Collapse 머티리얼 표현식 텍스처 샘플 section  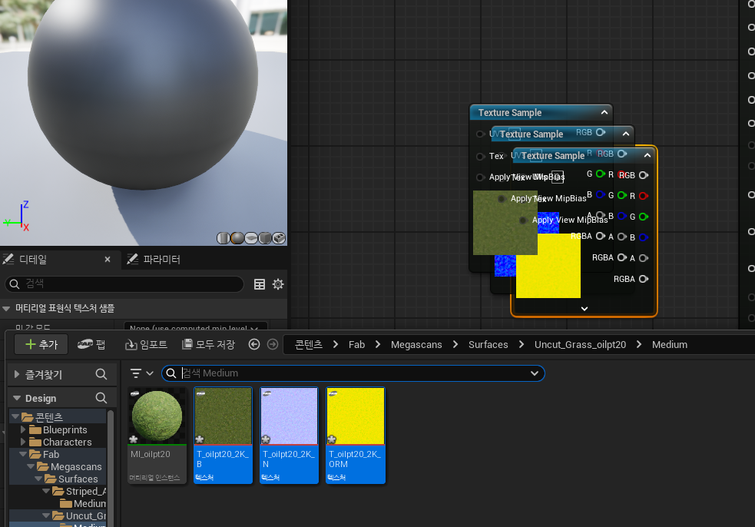pos(6,308)
